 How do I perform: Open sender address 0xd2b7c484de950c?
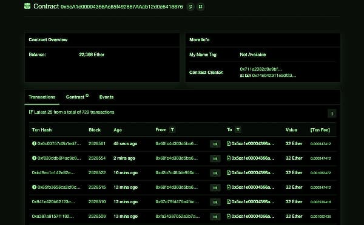pyautogui.click(x=177, y=173)
